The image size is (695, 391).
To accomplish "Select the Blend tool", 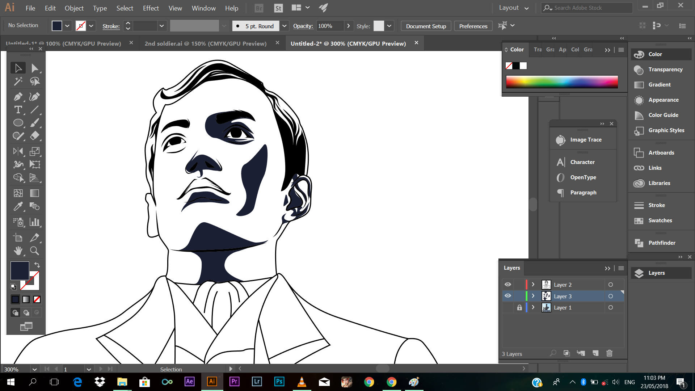I will (x=35, y=206).
